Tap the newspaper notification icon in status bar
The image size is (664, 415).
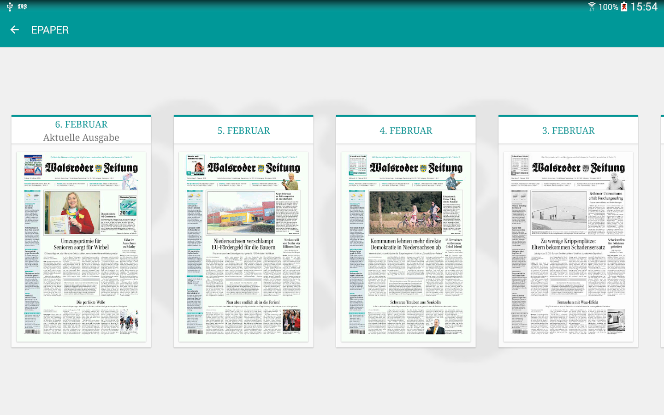coord(22,6)
